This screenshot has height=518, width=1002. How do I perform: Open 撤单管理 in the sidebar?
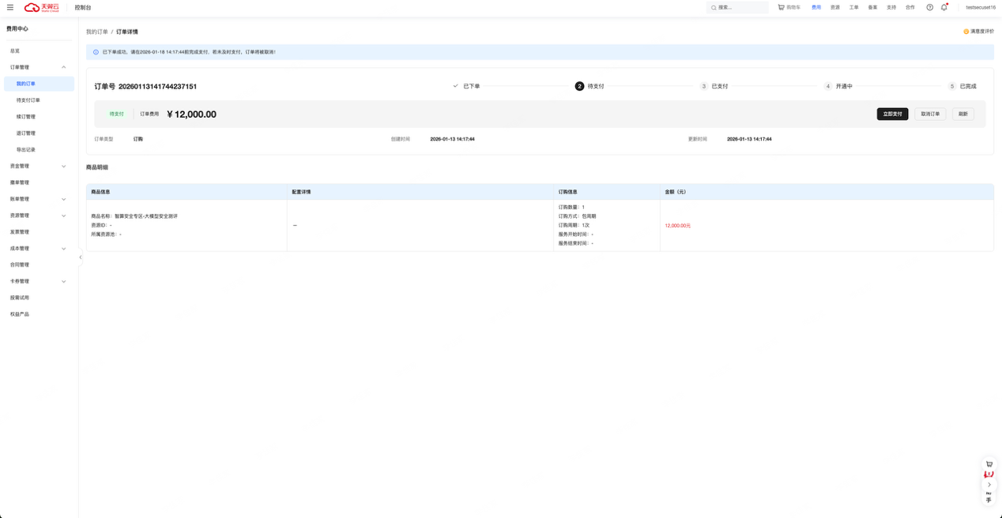pos(20,182)
